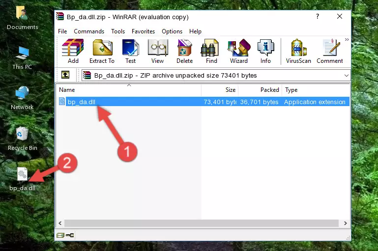378x251 pixels.
Task: Open the Find files tool
Action: [x=211, y=51]
